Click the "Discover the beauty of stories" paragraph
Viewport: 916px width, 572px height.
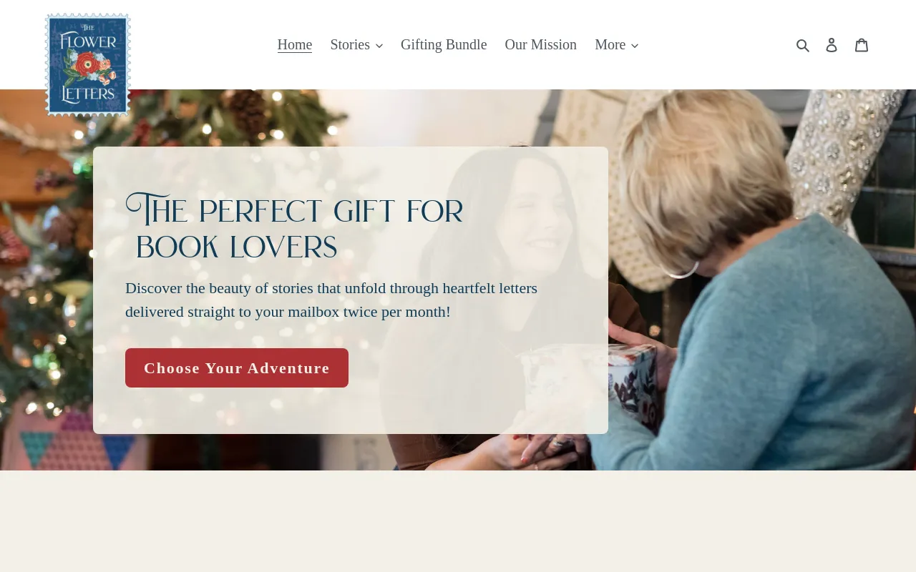point(331,300)
